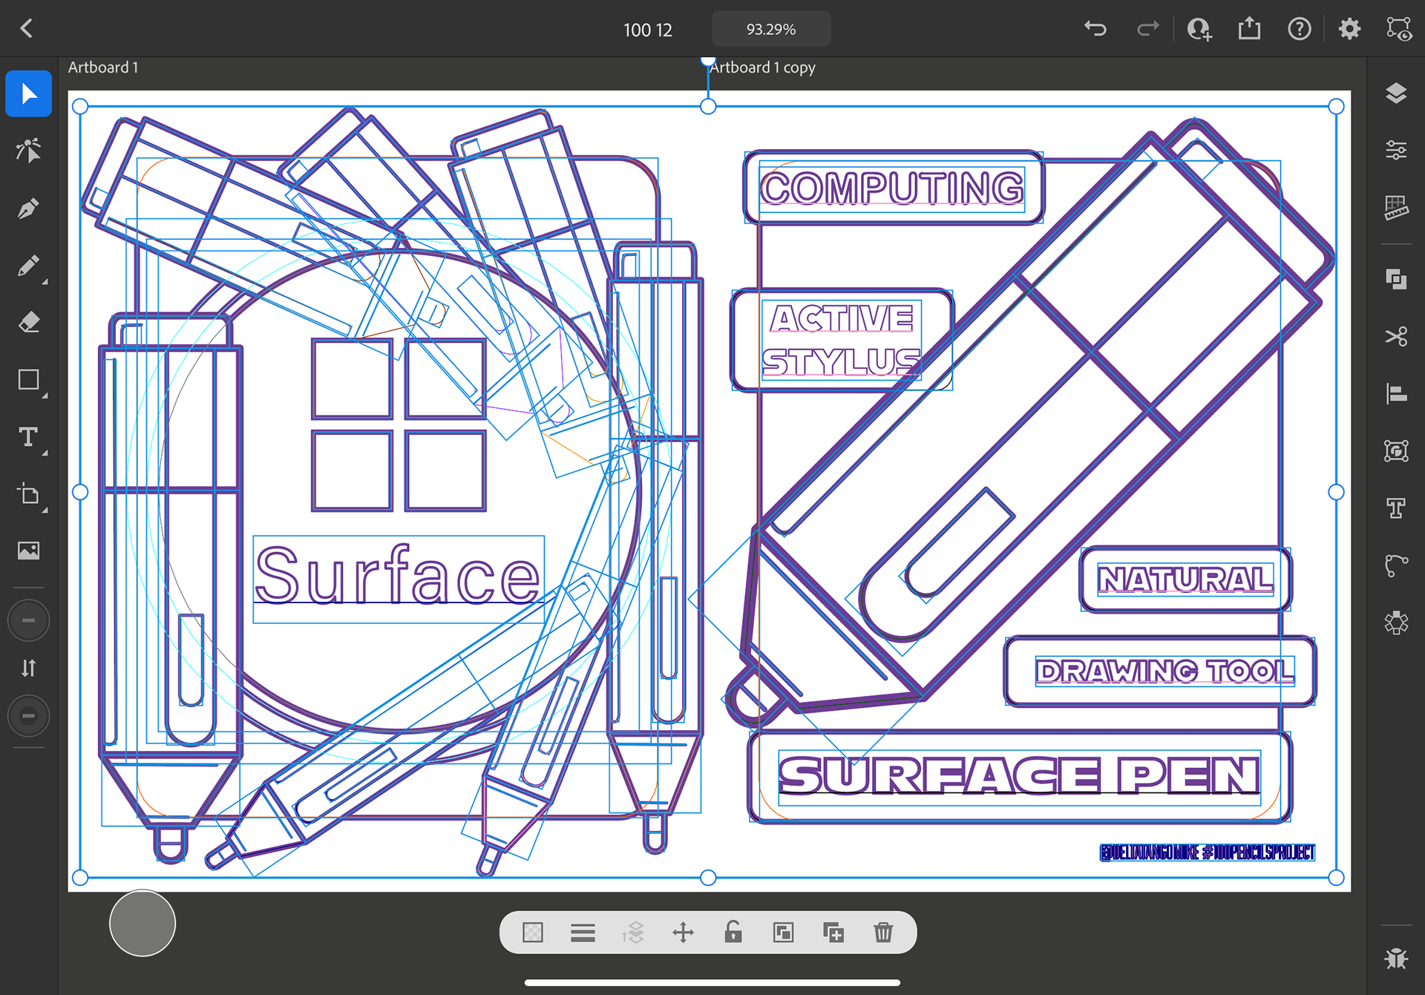This screenshot has width=1425, height=995.
Task: Click the move icon in bottom bar
Action: coord(683,932)
